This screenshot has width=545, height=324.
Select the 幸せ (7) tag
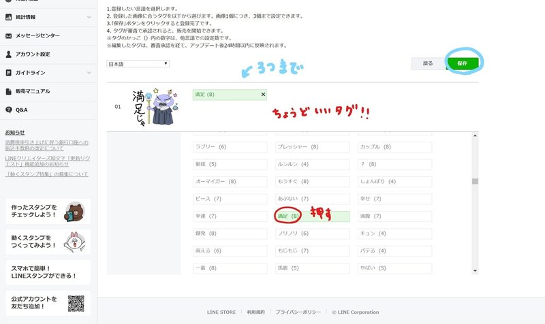[x=395, y=199]
